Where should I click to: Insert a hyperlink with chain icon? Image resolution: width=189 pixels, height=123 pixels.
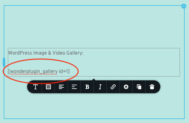(x=113, y=87)
